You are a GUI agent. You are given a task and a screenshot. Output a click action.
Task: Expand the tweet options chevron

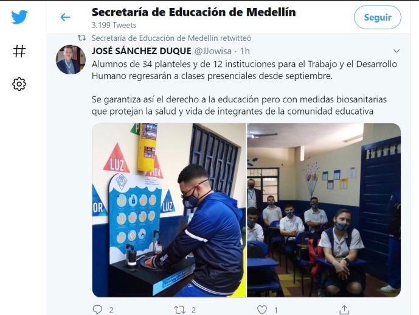(x=396, y=51)
